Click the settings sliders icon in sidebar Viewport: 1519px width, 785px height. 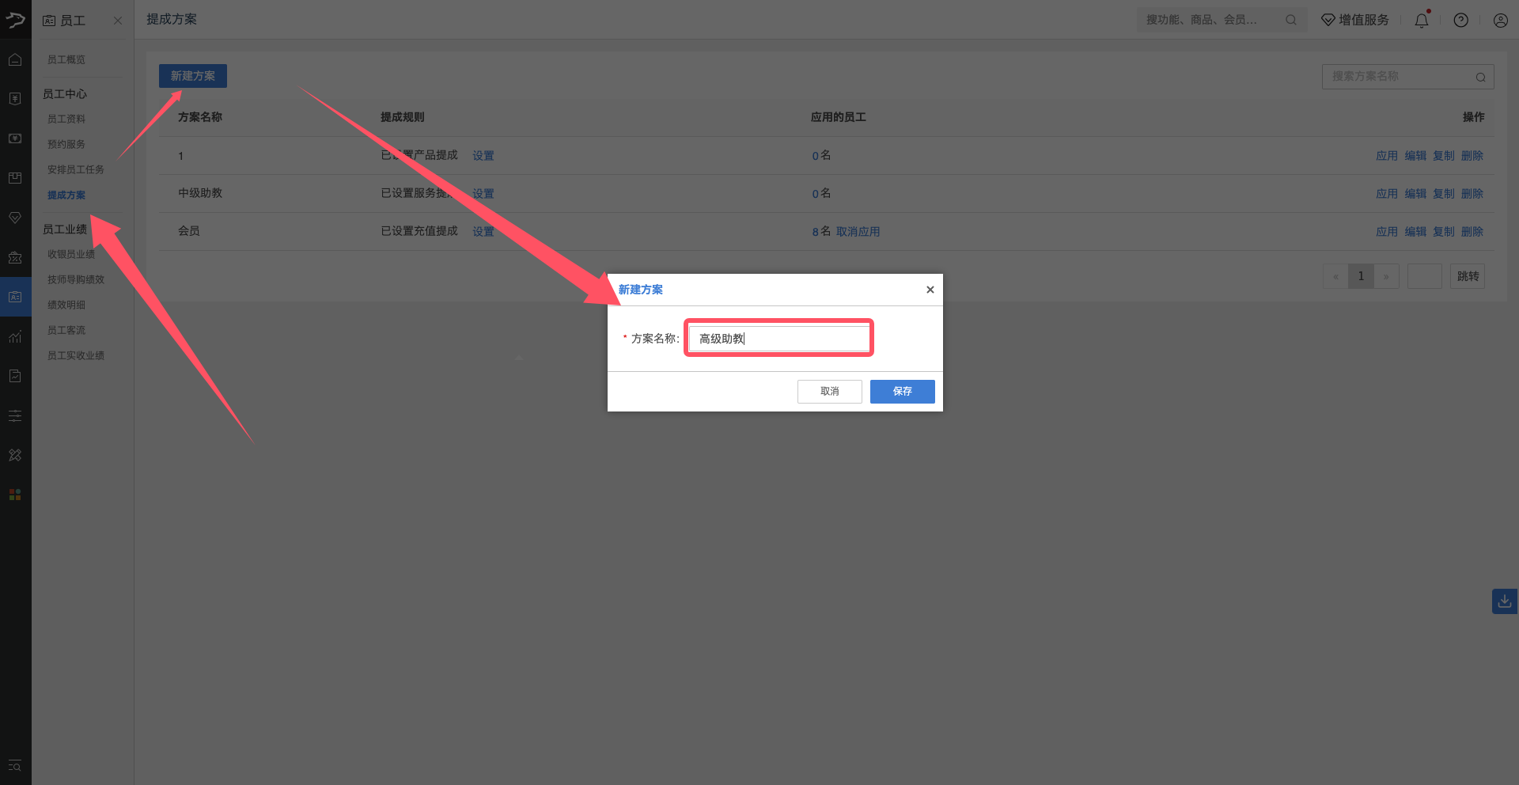(x=15, y=415)
